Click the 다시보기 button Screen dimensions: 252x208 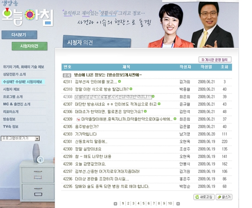[19, 35]
